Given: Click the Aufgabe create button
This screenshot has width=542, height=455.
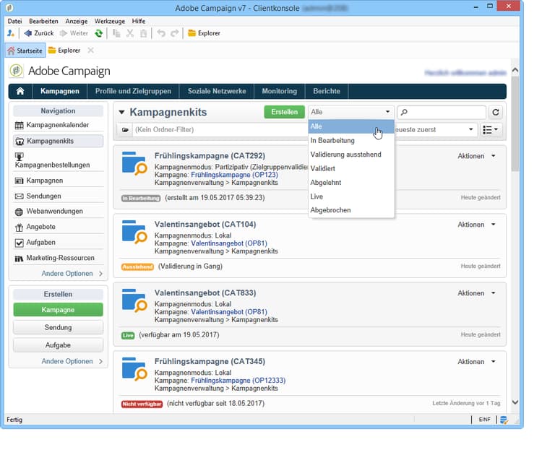Looking at the screenshot, I should pos(58,345).
